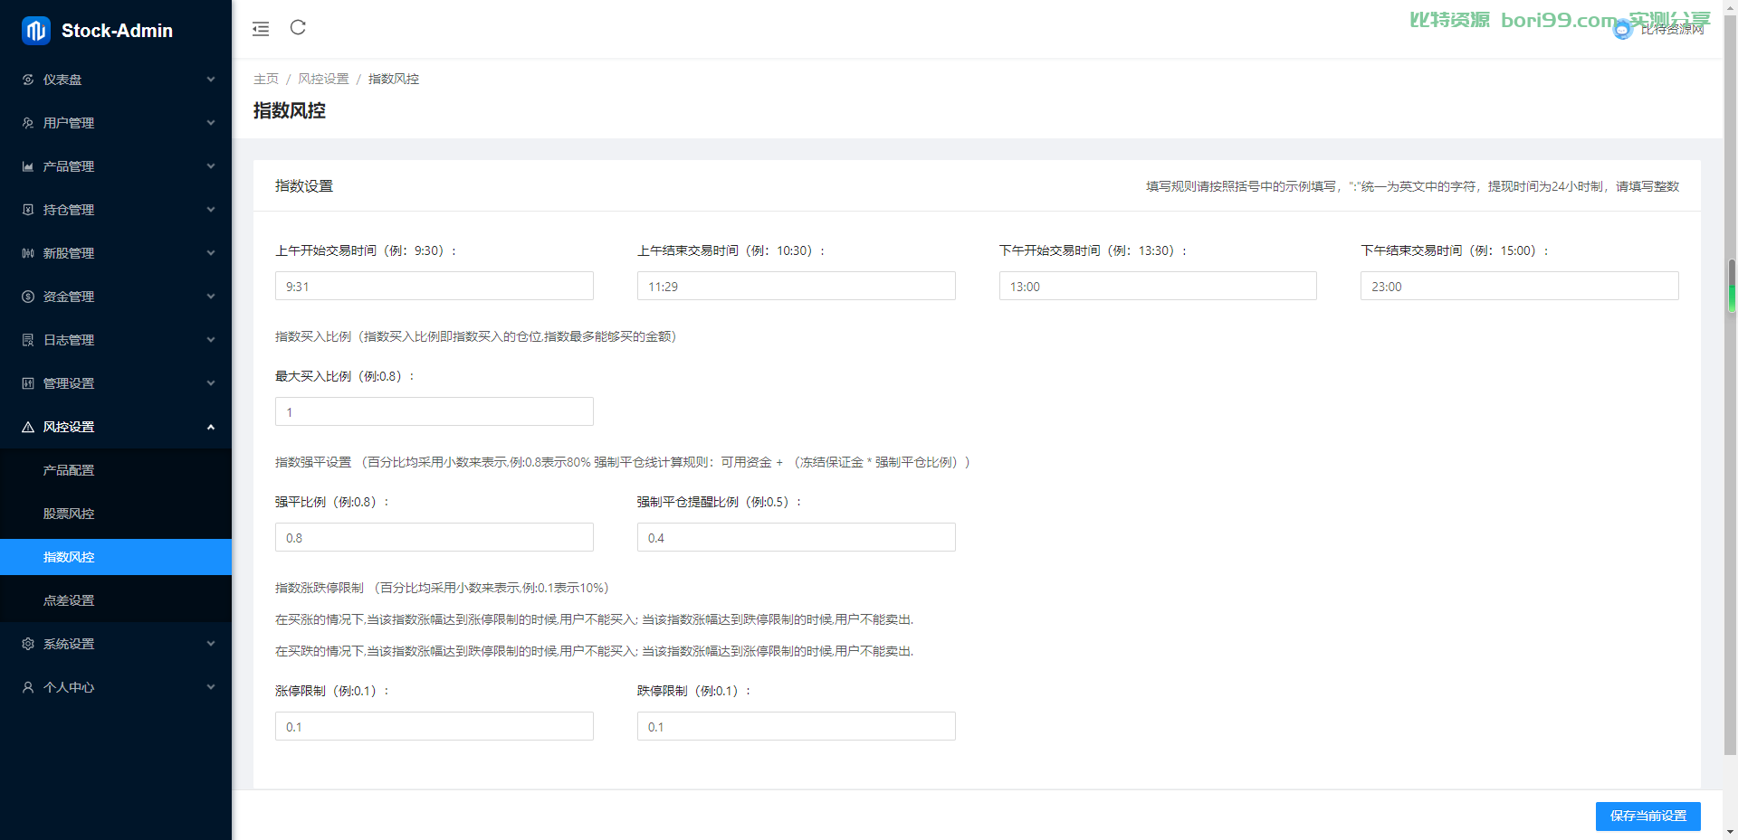
Task: Focus the 最大买入比例 input field
Action: click(434, 411)
